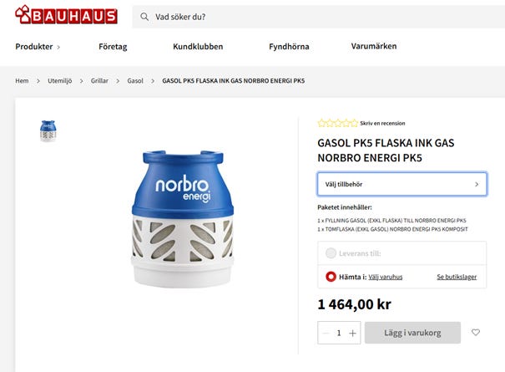The image size is (505, 372).
Task: Click the Lägg i varukorg button
Action: point(412,333)
